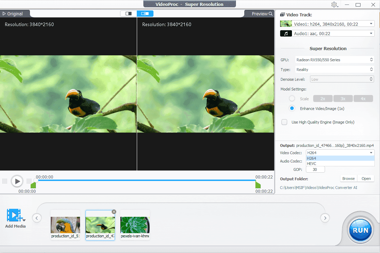This screenshot has height=253, width=380.
Task: Click the output folder path text
Action: click(x=318, y=188)
